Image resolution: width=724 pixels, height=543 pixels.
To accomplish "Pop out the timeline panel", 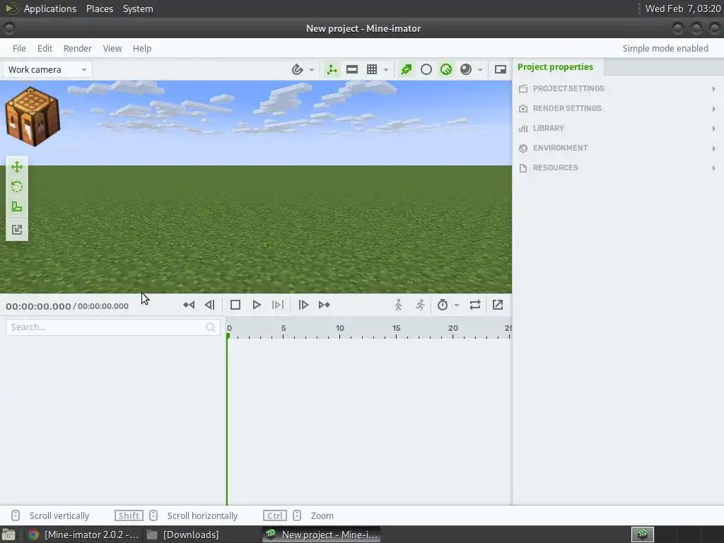I will [498, 305].
